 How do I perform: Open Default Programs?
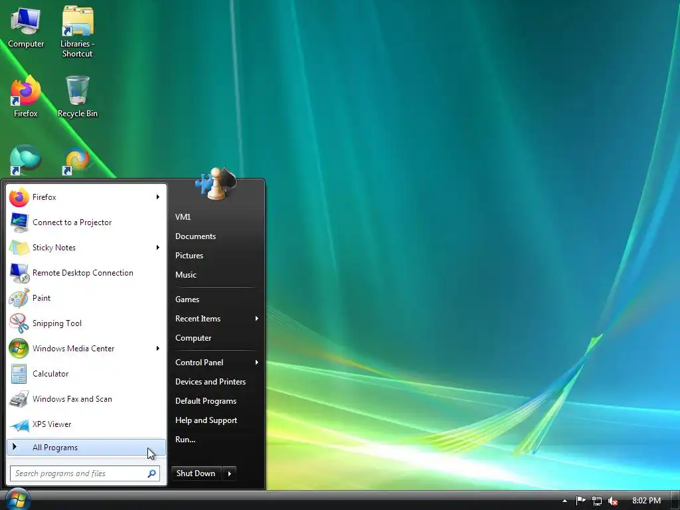[x=206, y=401]
